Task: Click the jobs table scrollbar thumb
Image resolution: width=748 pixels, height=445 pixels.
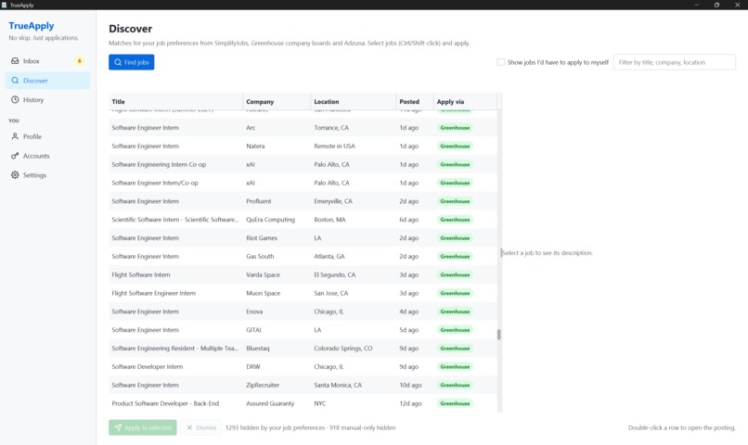Action: (499, 335)
